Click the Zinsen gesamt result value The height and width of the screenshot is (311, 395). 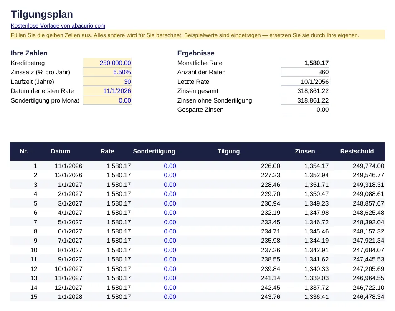tap(305, 91)
